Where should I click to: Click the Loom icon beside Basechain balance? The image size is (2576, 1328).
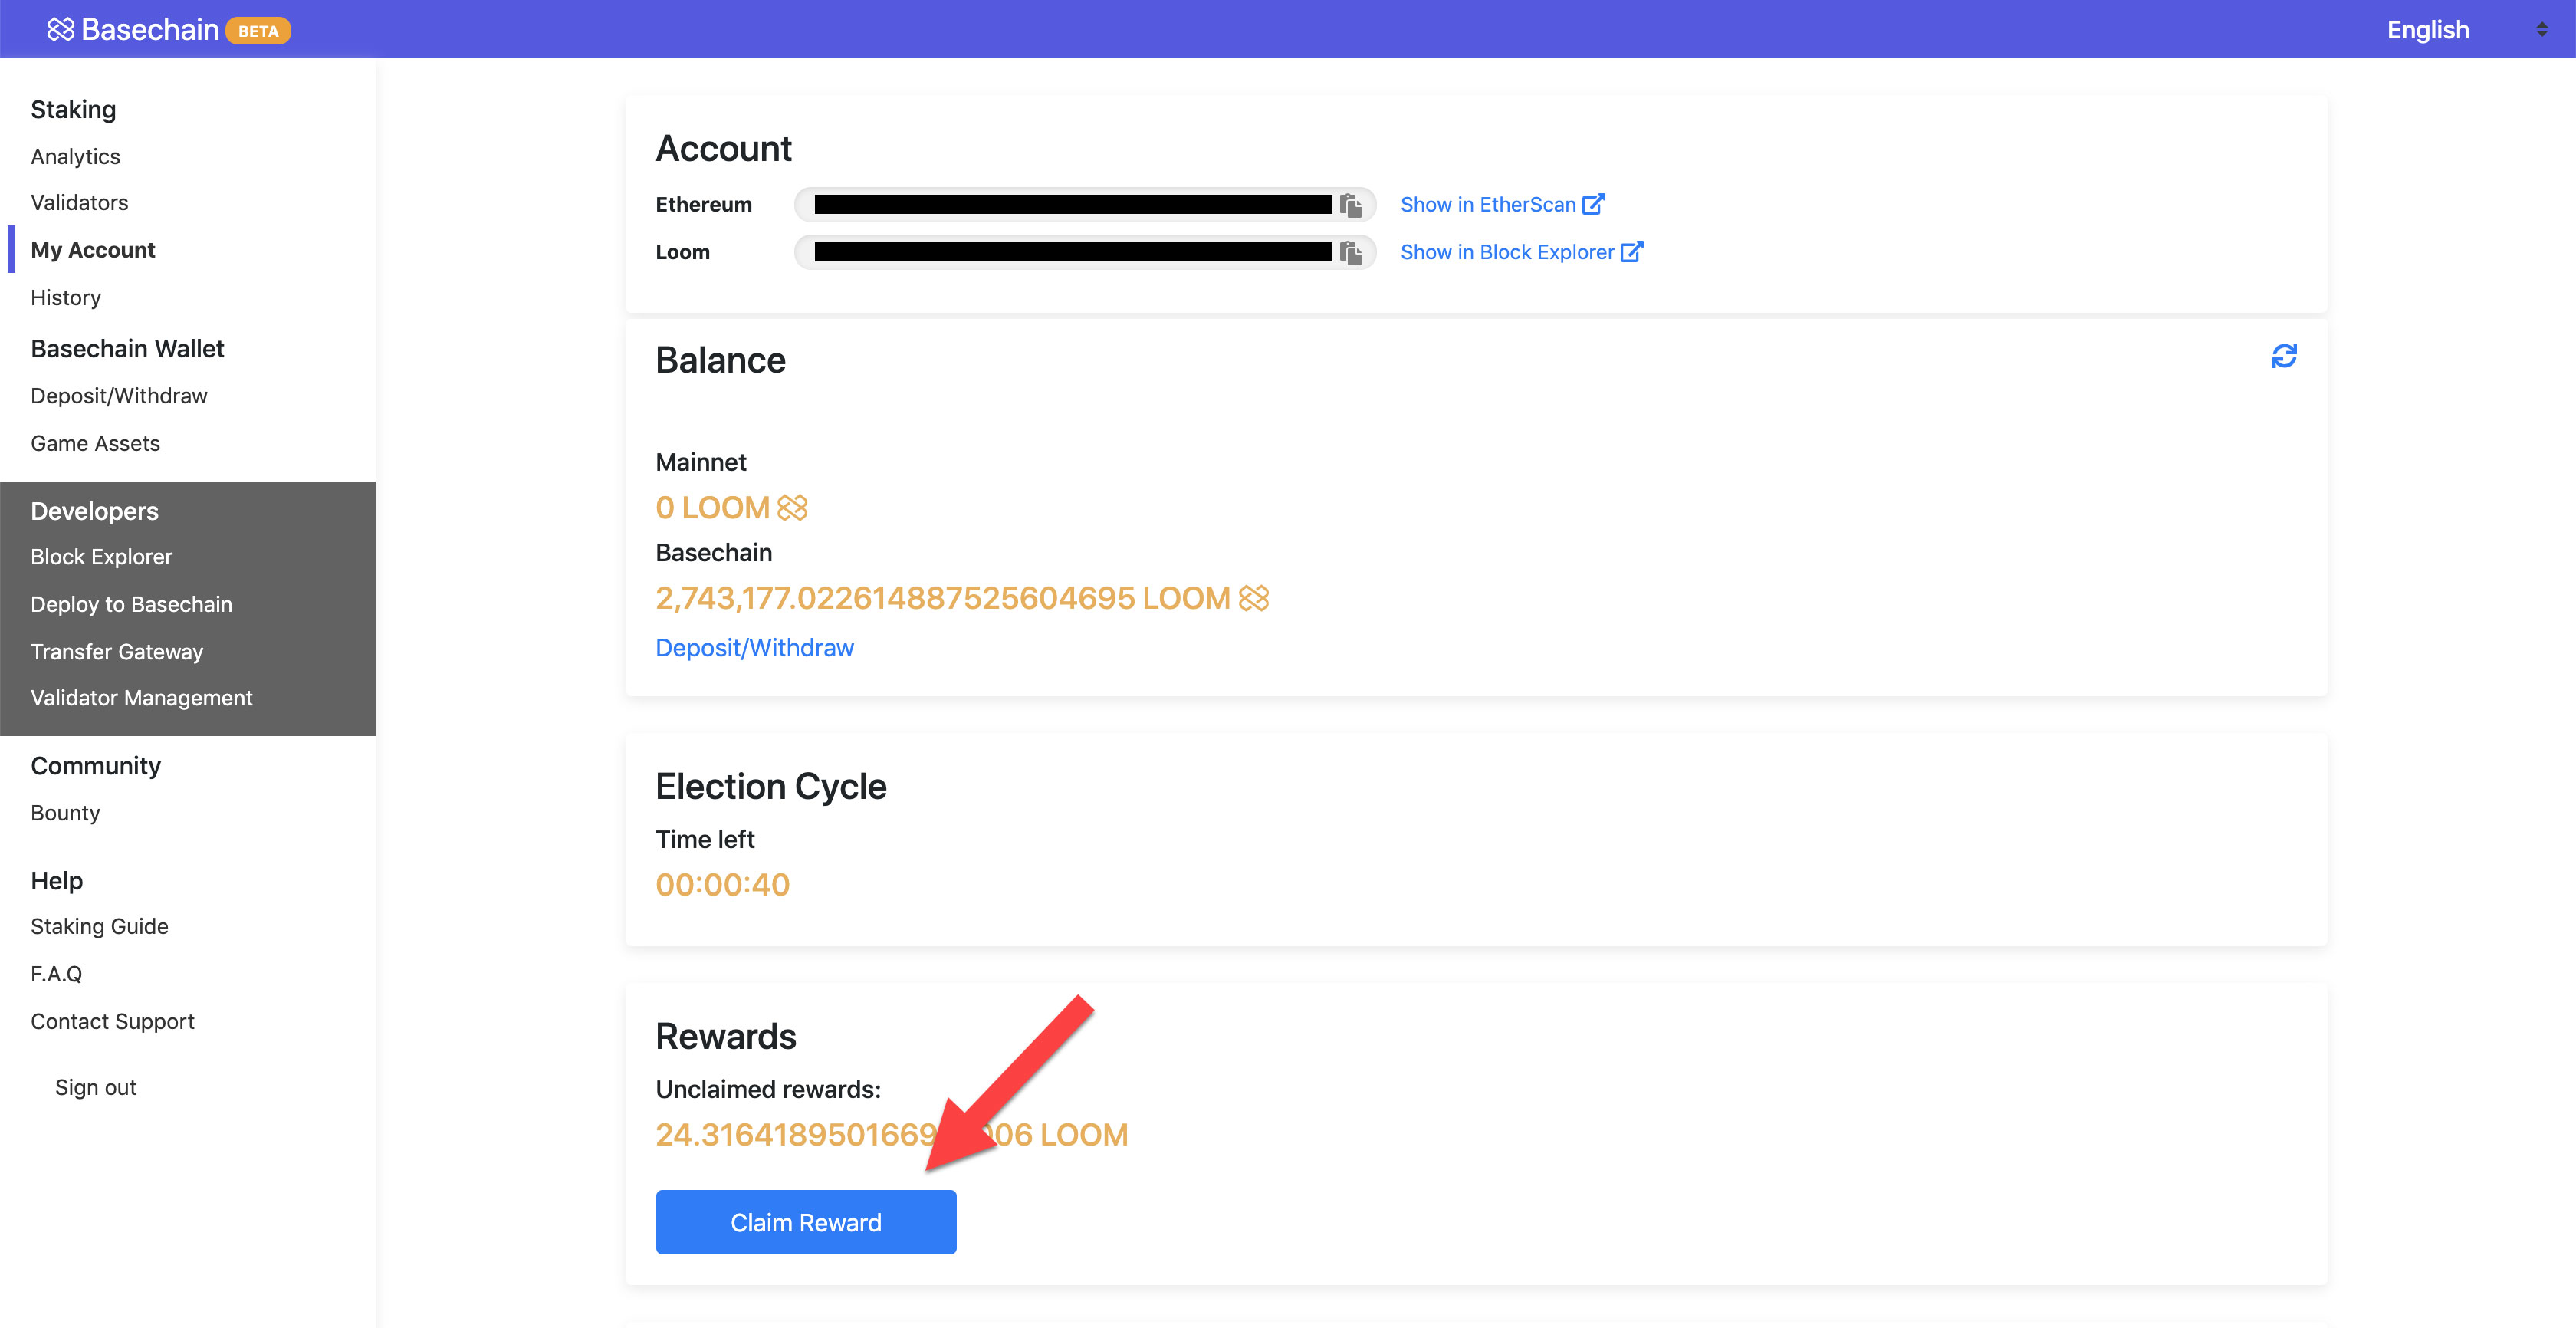pyautogui.click(x=1253, y=598)
